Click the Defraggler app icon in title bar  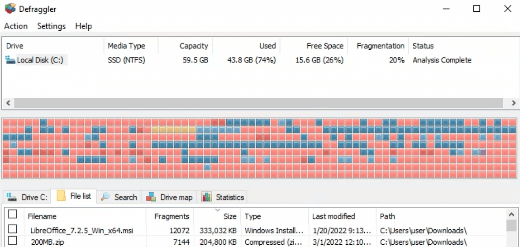click(10, 9)
